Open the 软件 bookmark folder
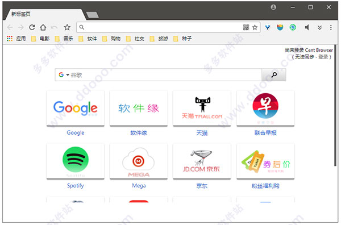The image size is (341, 225). [x=88, y=39]
